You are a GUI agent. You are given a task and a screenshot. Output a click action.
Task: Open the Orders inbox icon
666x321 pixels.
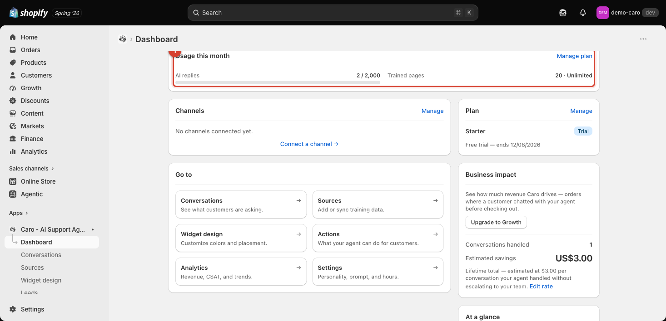[13, 50]
